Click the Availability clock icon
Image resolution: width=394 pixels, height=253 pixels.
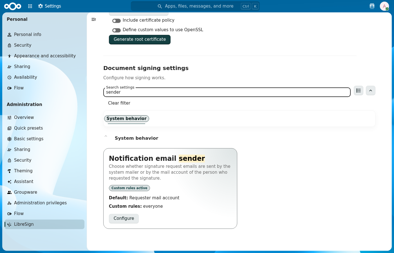click(x=9, y=77)
